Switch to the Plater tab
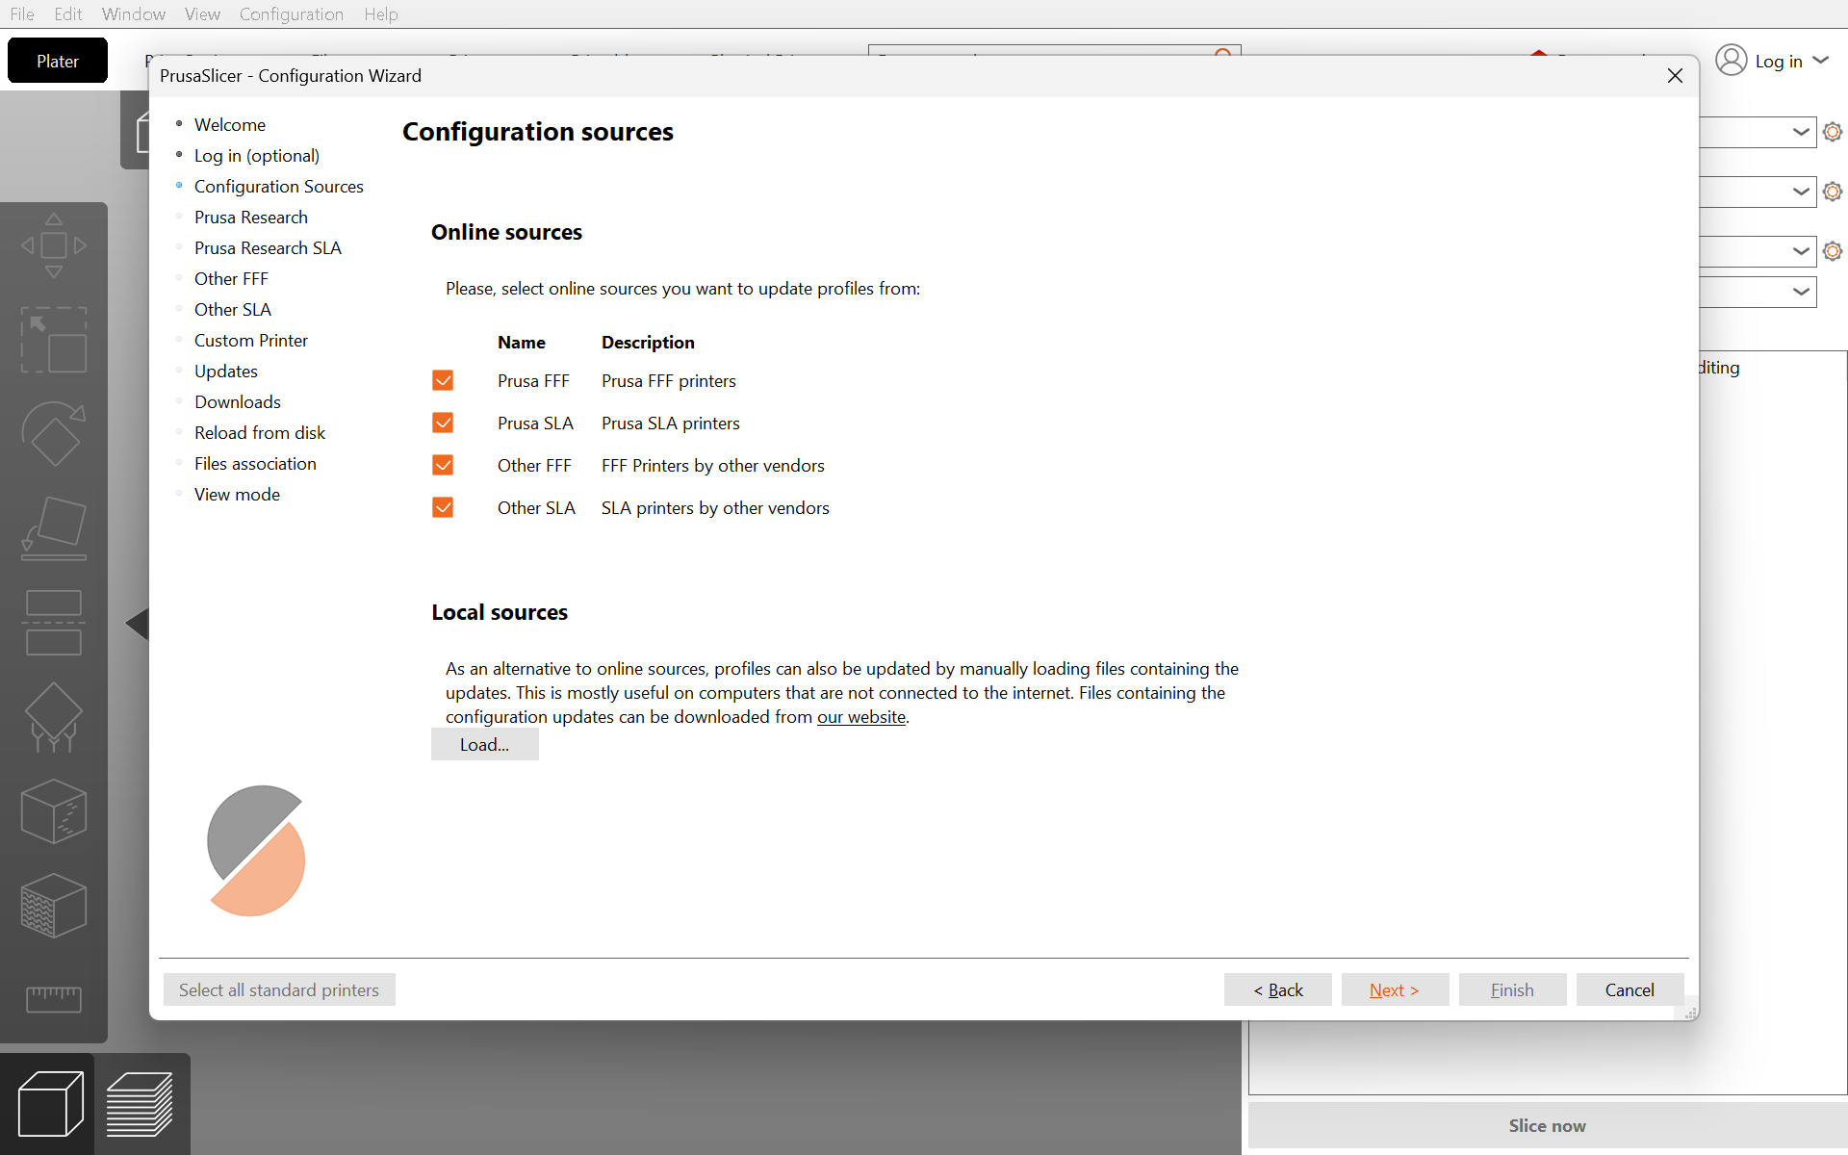The width and height of the screenshot is (1848, 1155). (58, 61)
